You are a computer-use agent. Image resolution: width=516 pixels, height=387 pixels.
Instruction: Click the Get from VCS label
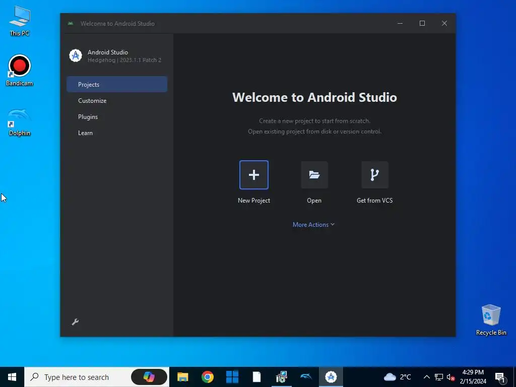click(374, 201)
